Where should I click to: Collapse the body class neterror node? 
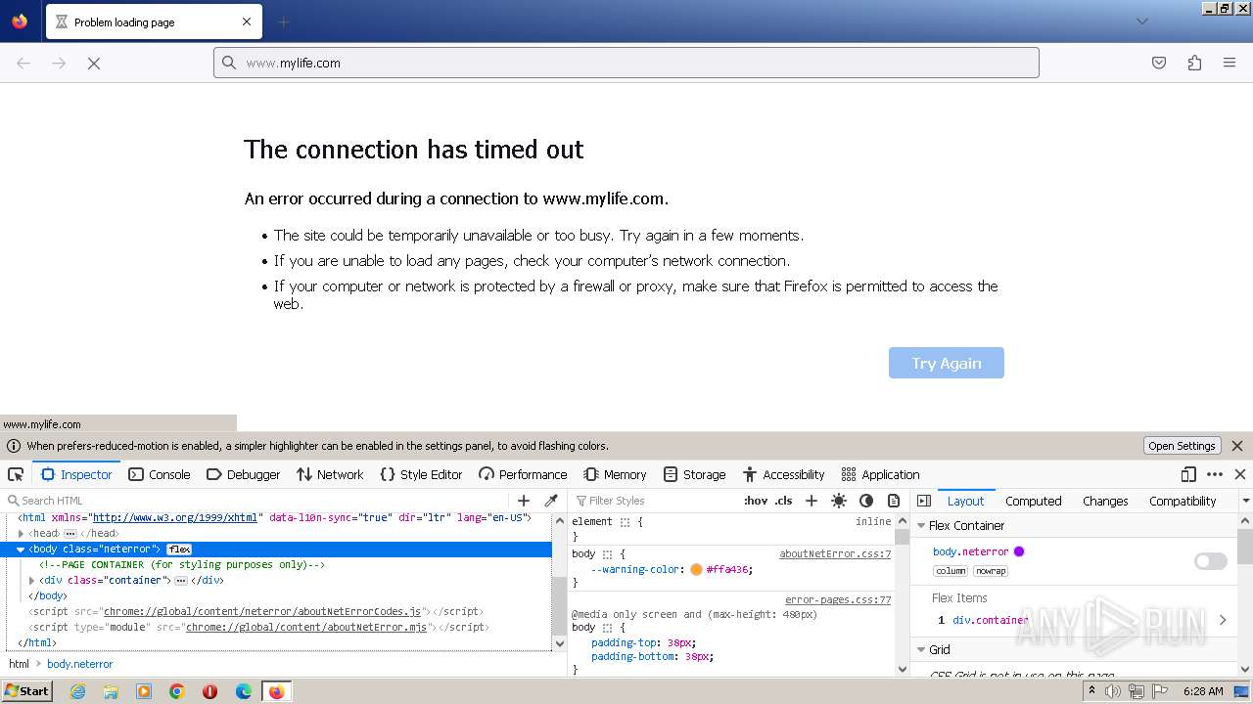21,550
